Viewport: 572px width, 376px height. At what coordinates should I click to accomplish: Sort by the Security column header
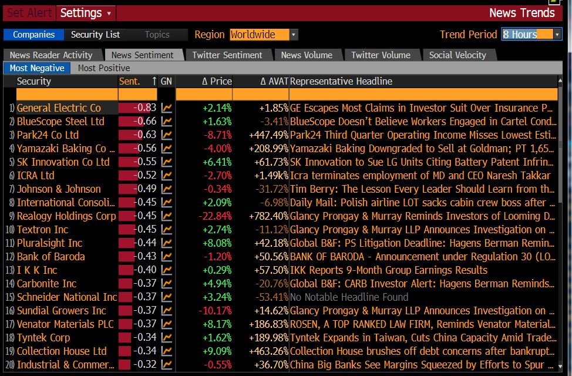click(x=34, y=82)
